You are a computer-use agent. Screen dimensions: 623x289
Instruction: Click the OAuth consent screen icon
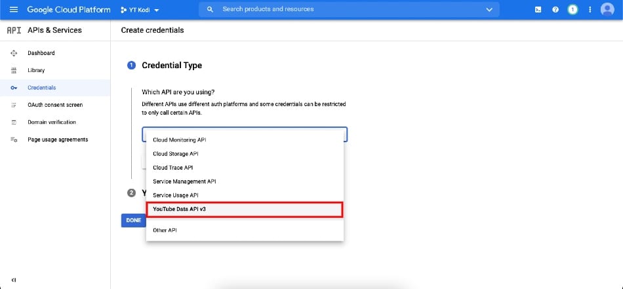pyautogui.click(x=14, y=106)
